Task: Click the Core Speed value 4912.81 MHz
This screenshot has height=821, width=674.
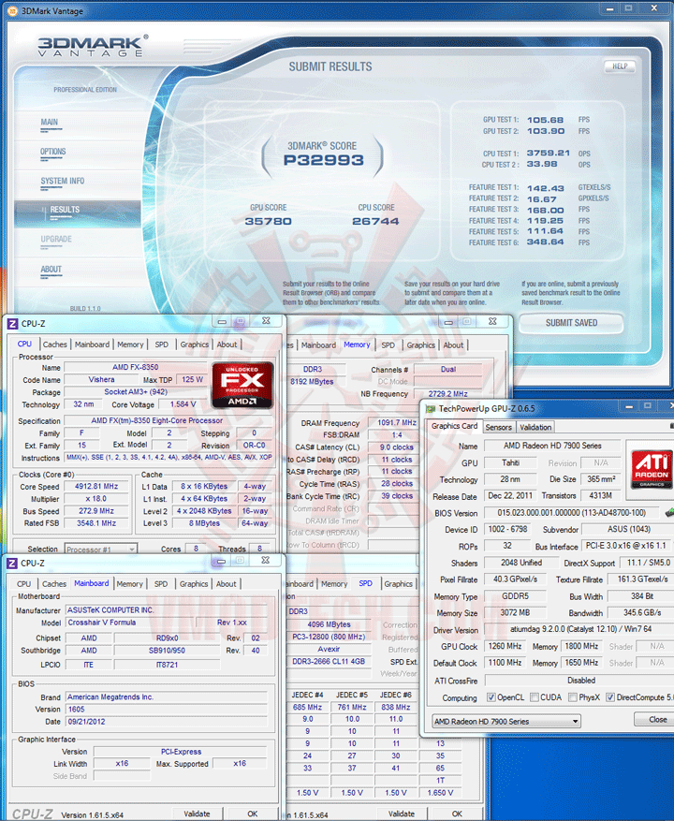Action: click(96, 487)
